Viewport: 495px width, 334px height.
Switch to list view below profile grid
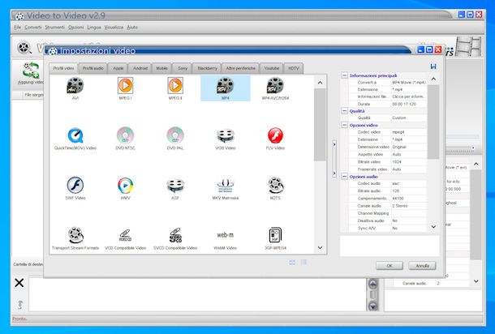click(303, 262)
